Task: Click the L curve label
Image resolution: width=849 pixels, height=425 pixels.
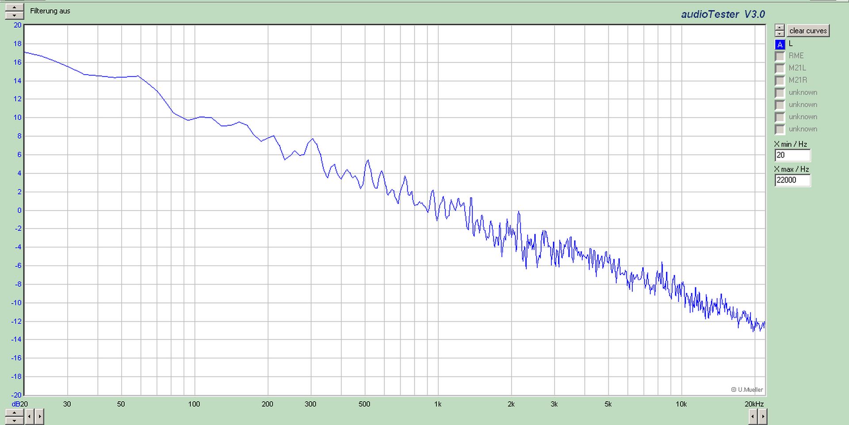Action: click(x=791, y=43)
